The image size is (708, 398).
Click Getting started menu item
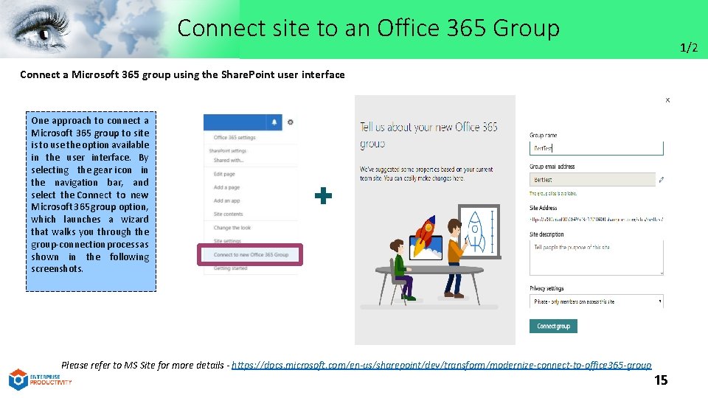(x=230, y=268)
